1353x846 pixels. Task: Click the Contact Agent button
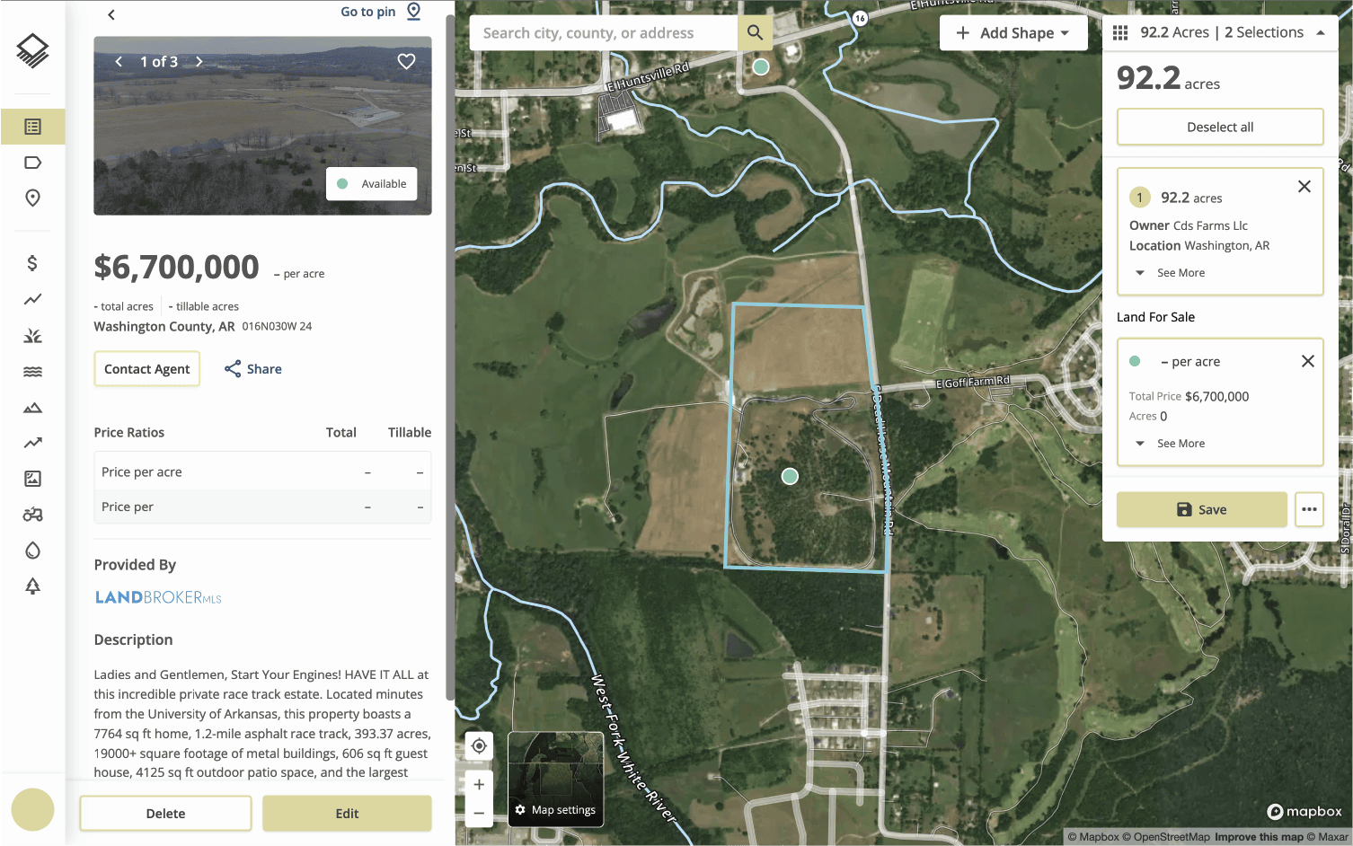point(146,369)
